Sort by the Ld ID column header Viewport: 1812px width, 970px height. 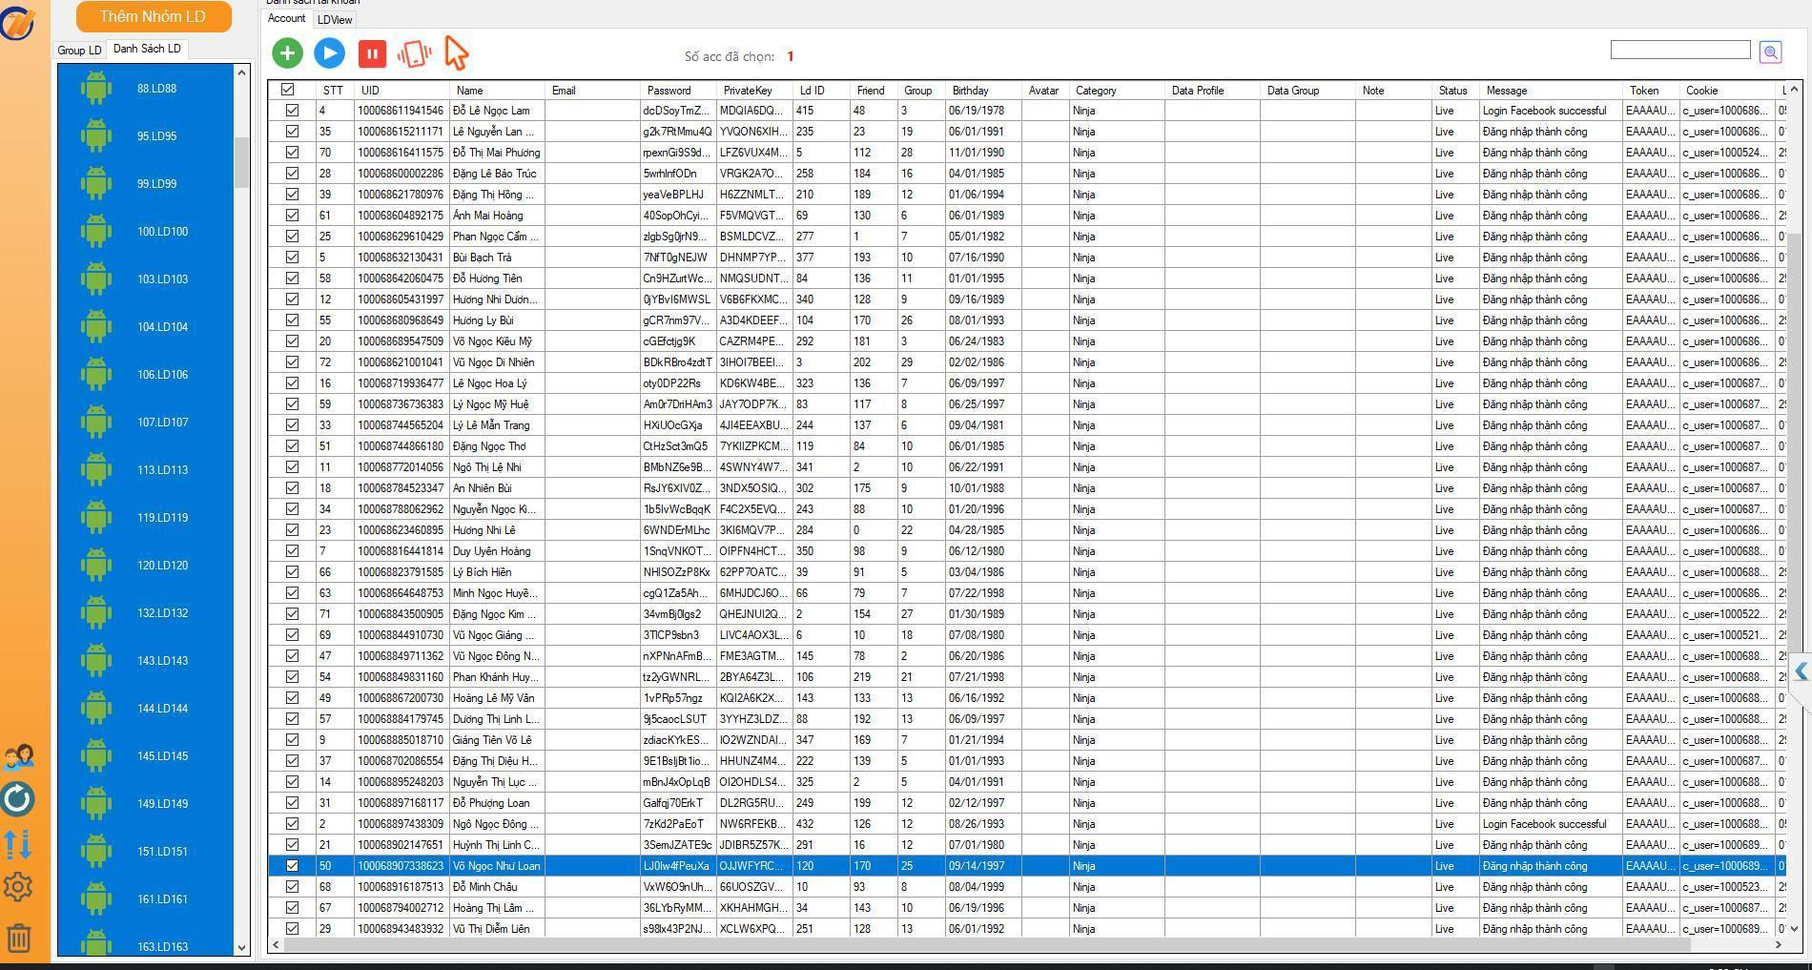click(821, 91)
